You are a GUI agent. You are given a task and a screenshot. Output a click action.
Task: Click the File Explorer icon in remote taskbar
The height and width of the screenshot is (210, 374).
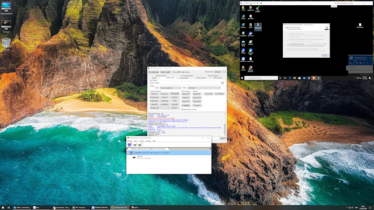tap(295, 78)
